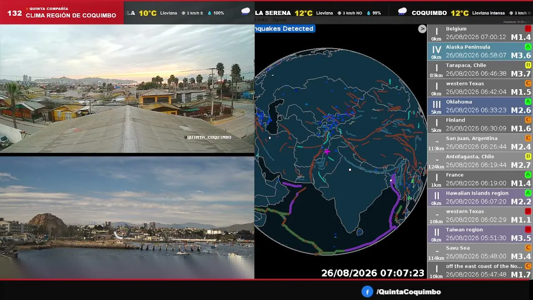
Task: Select the Taiwan region earthquake entry
Action: pyautogui.click(x=480, y=234)
